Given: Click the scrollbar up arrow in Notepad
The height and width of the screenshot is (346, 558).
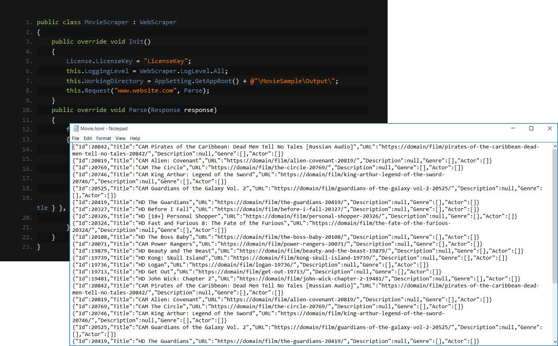Looking at the screenshot, I should 555,146.
